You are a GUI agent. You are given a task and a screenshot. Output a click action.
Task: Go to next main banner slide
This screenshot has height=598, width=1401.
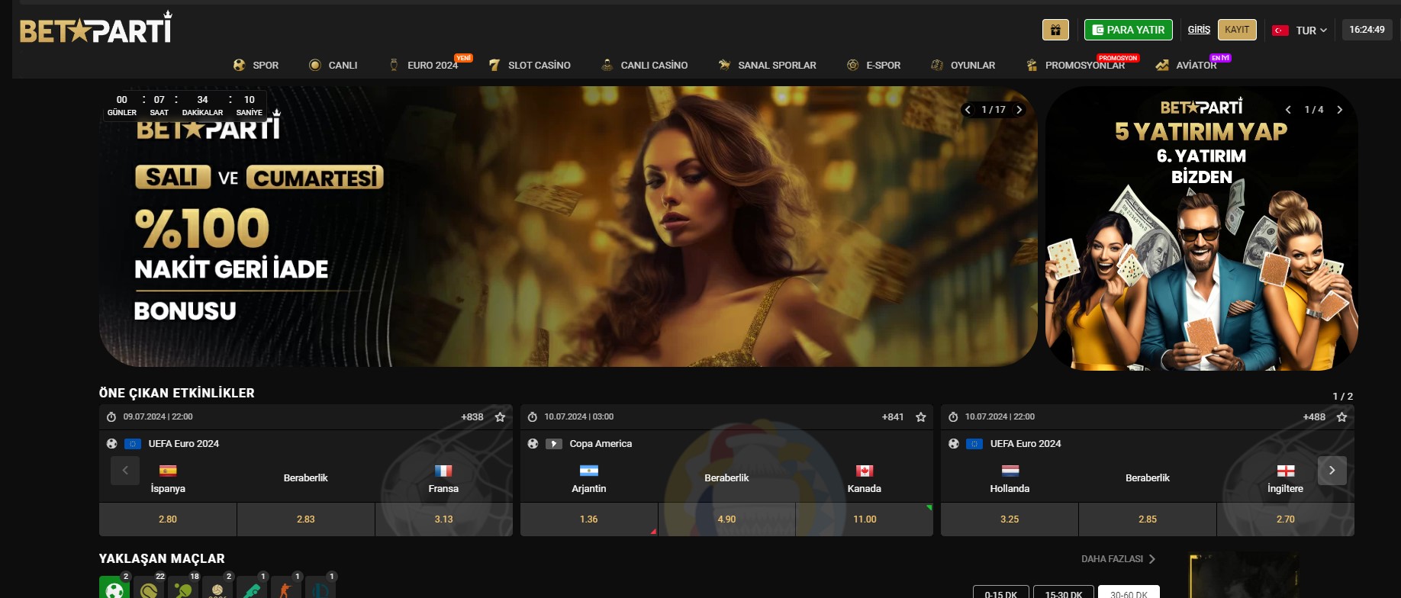tap(1019, 110)
